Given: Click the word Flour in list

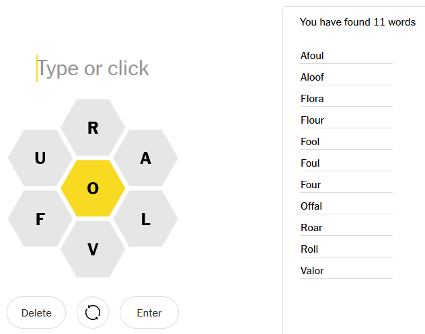Looking at the screenshot, I should [312, 120].
